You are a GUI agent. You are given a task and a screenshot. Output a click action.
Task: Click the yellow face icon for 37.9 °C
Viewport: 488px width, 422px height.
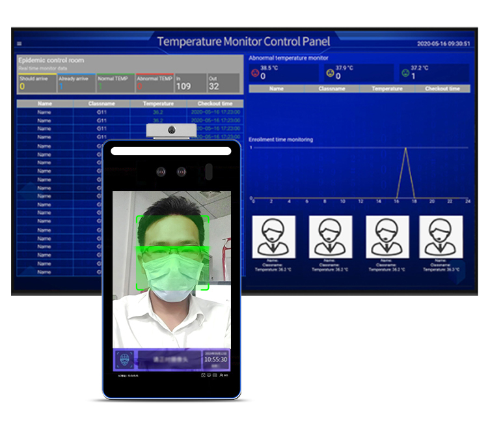pos(330,73)
